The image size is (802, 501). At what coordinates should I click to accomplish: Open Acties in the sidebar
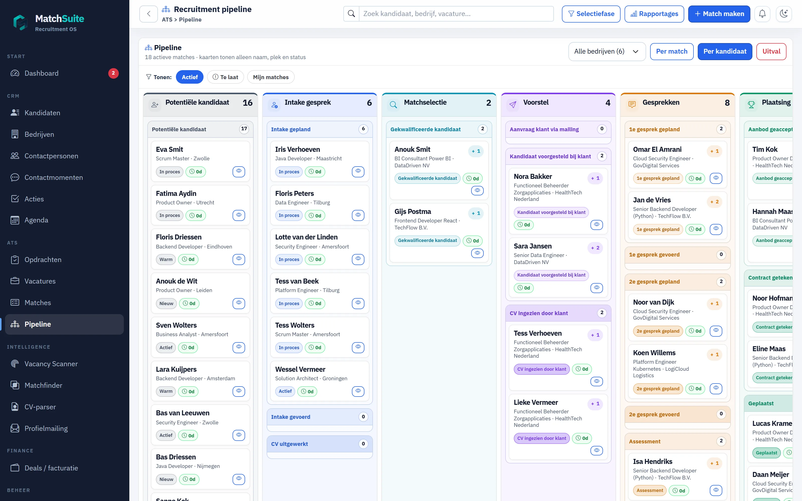[64, 199]
